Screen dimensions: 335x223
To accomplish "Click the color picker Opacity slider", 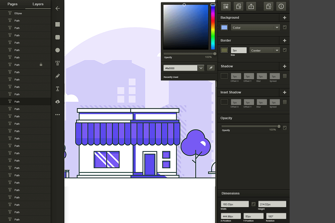I will pyautogui.click(x=189, y=54).
